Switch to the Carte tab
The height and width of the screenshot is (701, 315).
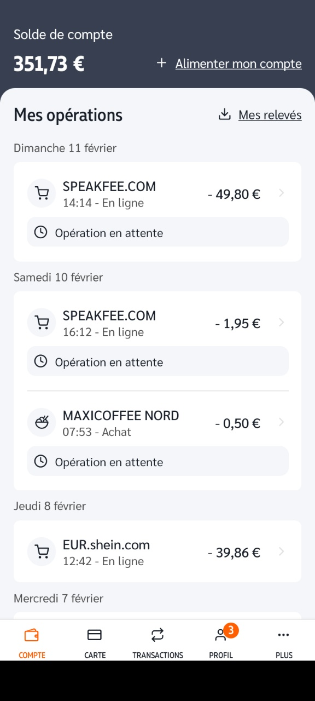[x=95, y=642]
